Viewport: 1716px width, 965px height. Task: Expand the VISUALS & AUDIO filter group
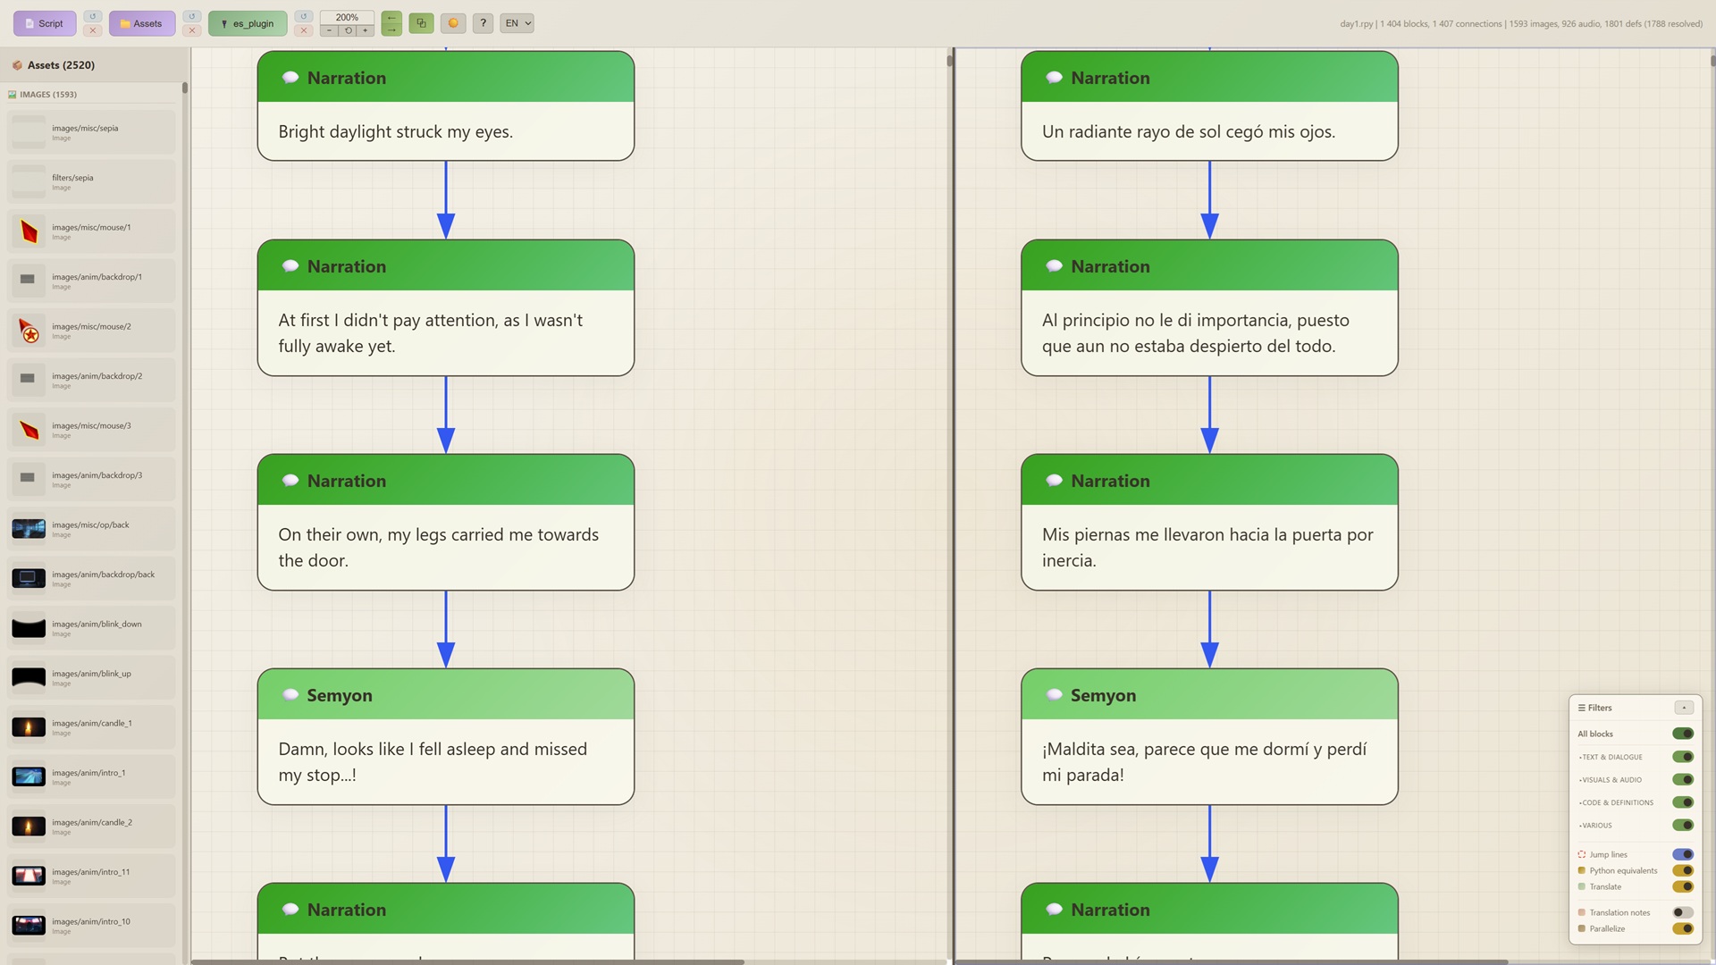tap(1610, 780)
